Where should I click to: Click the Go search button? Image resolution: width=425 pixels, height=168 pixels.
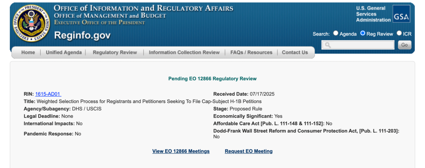(x=405, y=45)
